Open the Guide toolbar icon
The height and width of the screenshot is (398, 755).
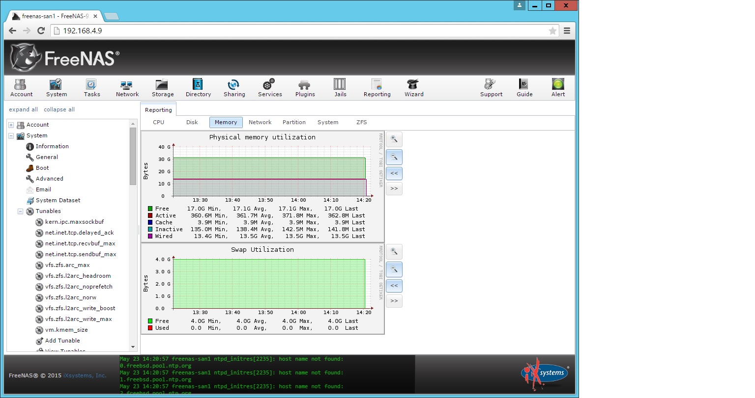tap(524, 88)
